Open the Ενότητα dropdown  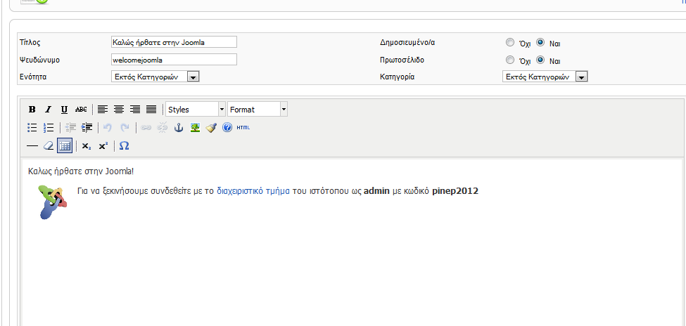click(155, 77)
